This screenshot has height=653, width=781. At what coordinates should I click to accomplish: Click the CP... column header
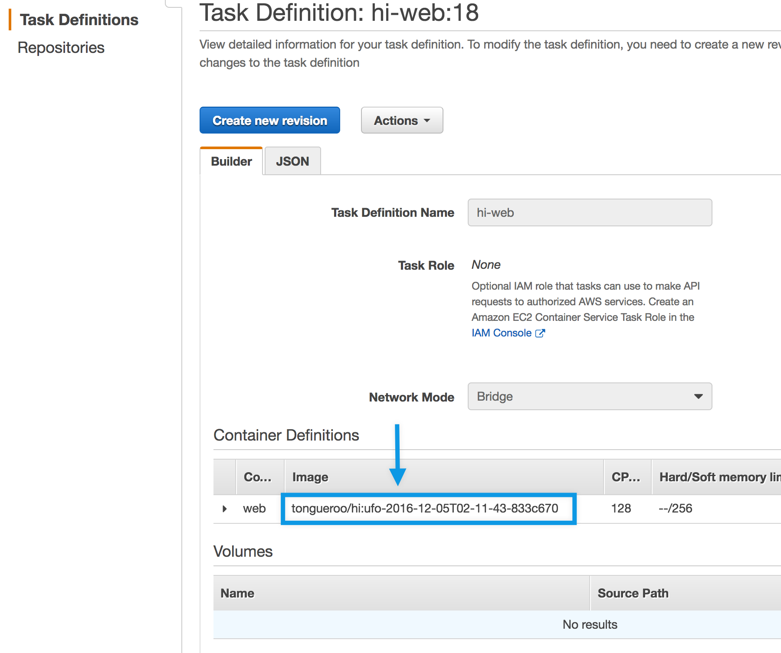tap(627, 477)
